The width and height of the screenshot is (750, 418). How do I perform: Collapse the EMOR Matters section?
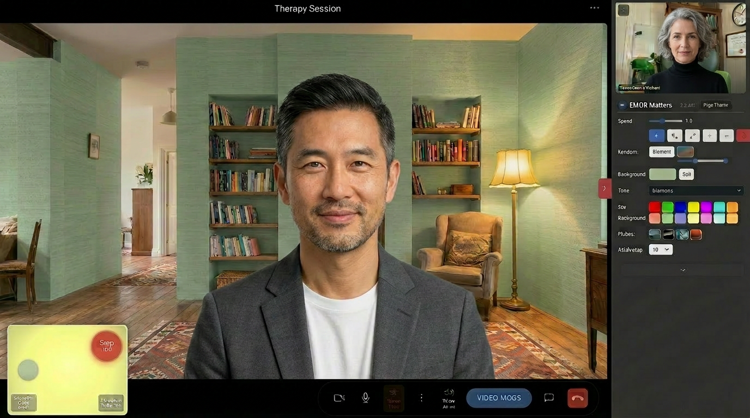click(622, 105)
